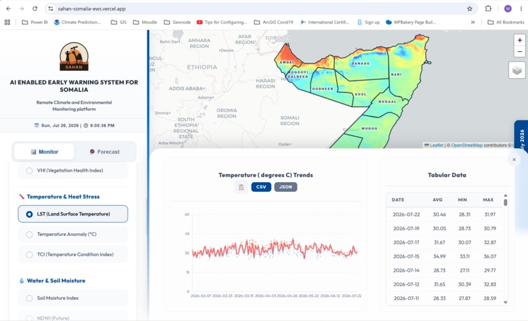528x321 pixels.
Task: Bookmark this page with the star icon
Action: click(x=470, y=9)
